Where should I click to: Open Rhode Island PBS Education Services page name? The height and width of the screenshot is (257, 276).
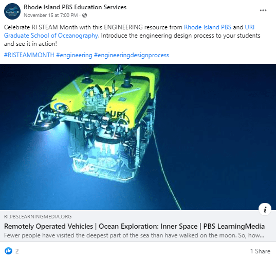click(75, 7)
